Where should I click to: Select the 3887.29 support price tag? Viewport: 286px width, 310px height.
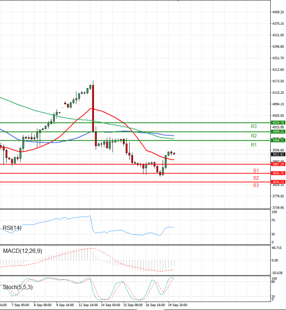278,164
